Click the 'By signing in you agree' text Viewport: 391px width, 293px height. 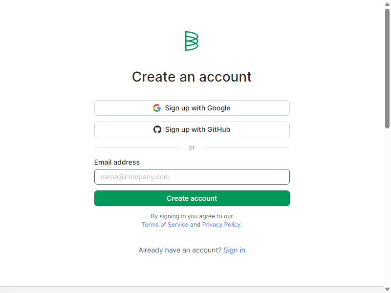coord(192,216)
